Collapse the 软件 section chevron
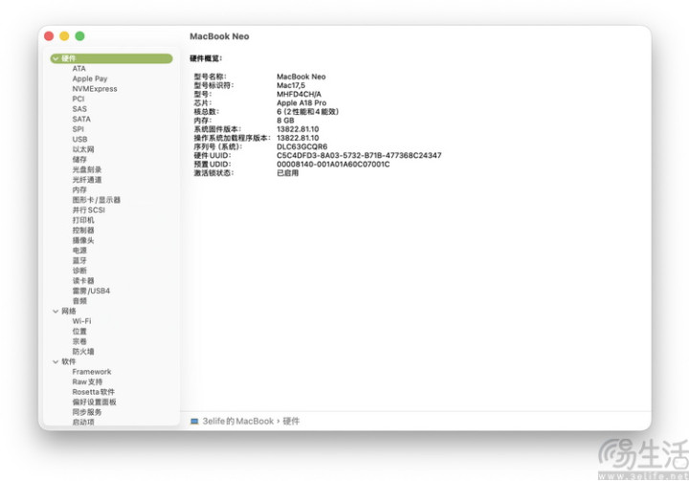 click(x=56, y=361)
